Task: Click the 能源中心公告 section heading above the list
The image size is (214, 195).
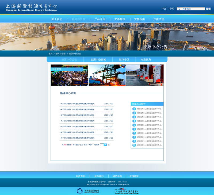Action: [x=68, y=93]
